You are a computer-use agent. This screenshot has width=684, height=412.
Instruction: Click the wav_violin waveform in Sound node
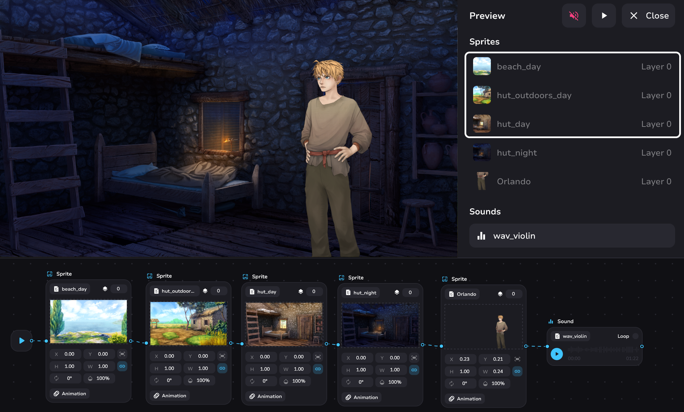click(x=602, y=350)
